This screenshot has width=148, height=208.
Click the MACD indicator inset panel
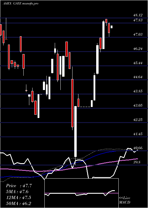[x=81, y=193]
